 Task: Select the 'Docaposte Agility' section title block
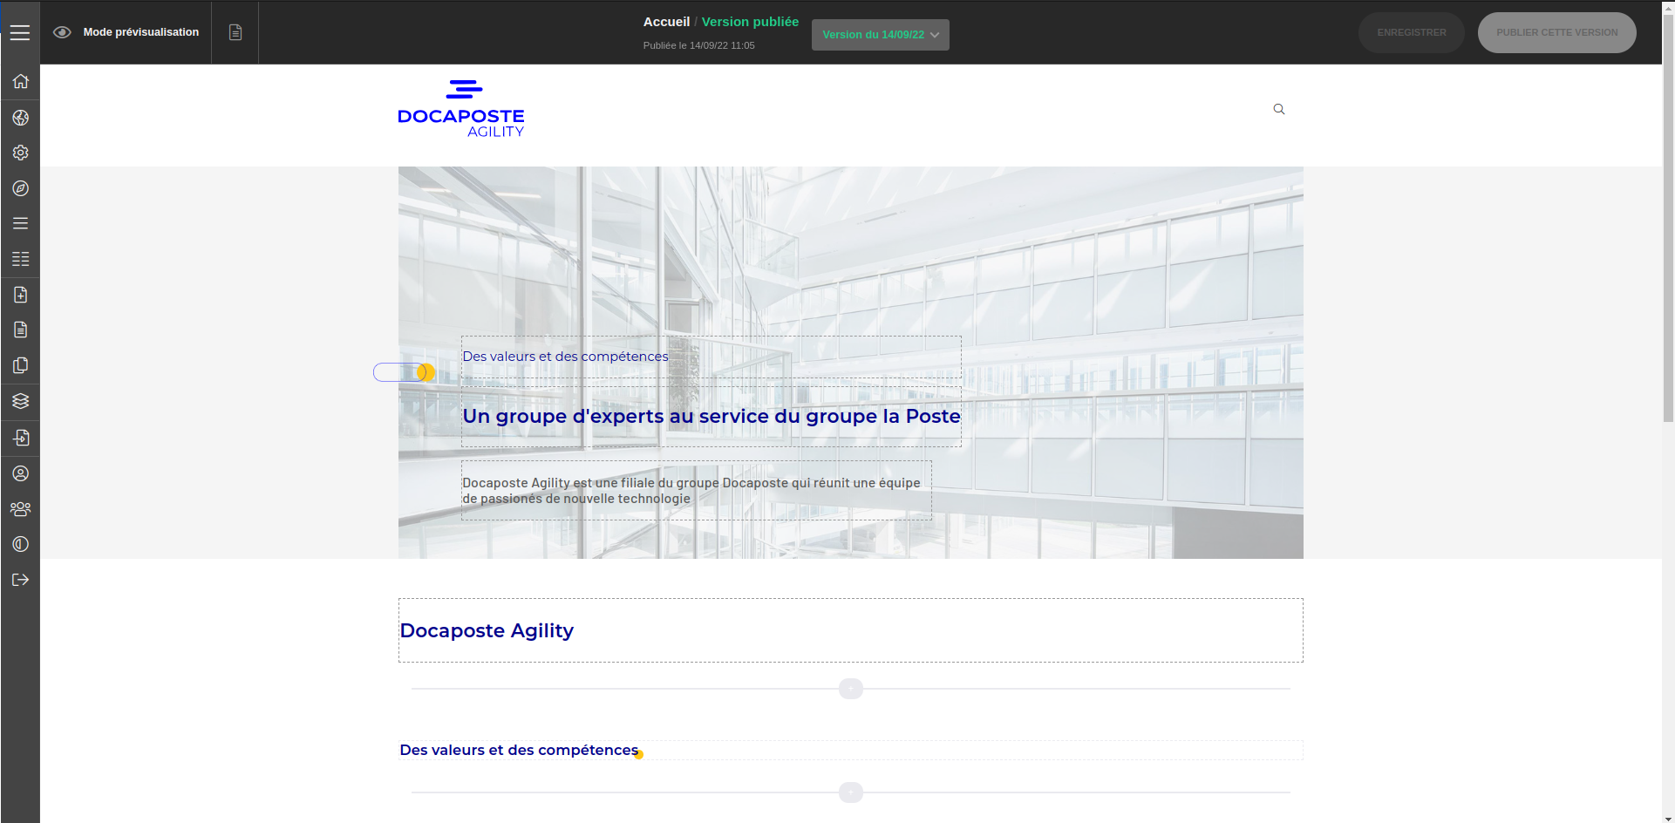click(851, 630)
